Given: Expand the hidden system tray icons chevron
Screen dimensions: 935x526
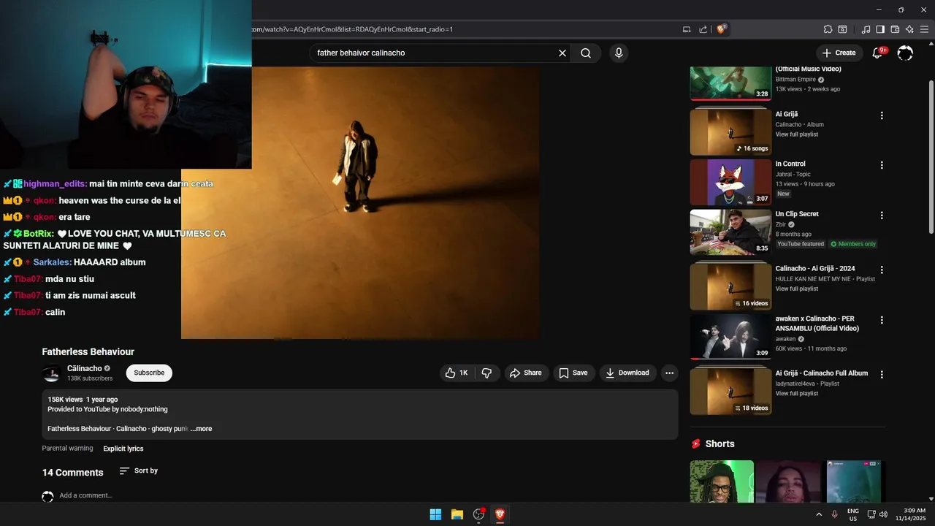Looking at the screenshot, I should (x=818, y=514).
